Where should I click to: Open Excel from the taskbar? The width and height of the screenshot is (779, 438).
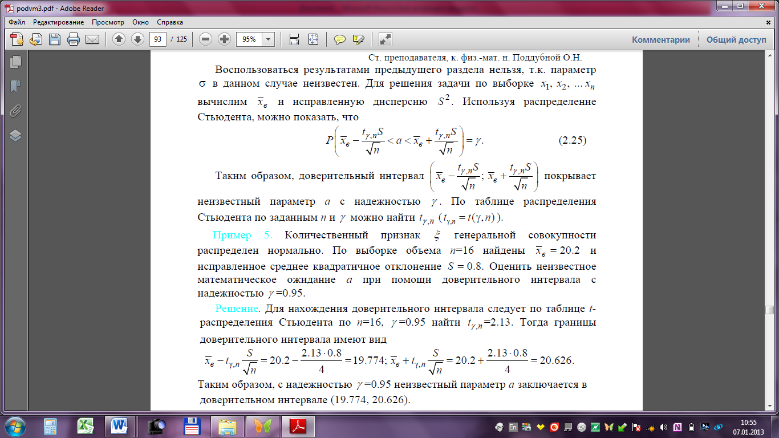point(86,426)
